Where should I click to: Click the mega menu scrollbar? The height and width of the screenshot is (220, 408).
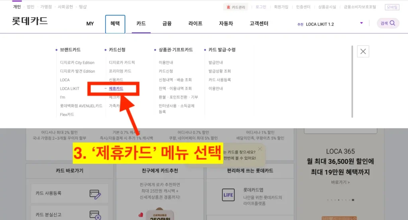coord(352,81)
